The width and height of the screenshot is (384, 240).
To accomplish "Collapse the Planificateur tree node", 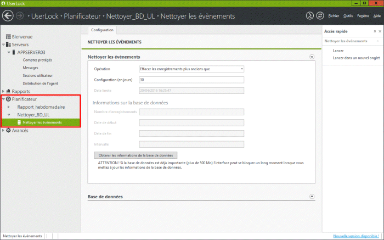I will coord(3,99).
